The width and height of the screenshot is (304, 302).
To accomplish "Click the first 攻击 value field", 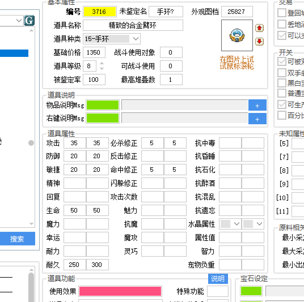I will pyautogui.click(x=75, y=143).
